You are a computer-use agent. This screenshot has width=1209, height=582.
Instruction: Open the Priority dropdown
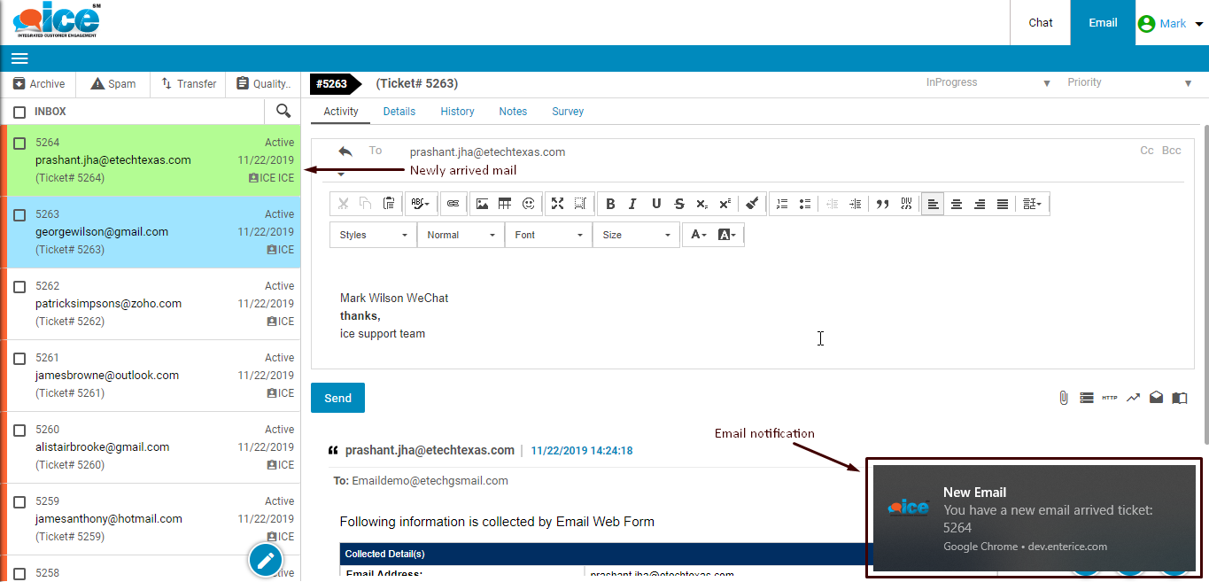(1129, 82)
